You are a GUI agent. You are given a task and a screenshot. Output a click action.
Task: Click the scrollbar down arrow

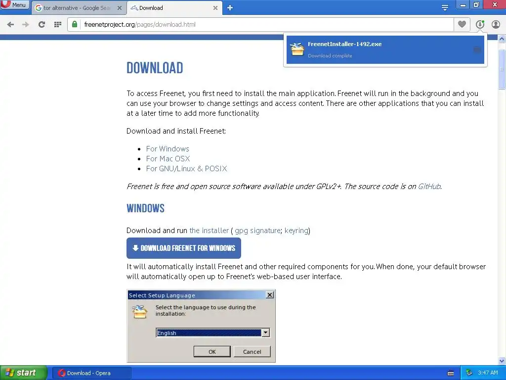502,361
